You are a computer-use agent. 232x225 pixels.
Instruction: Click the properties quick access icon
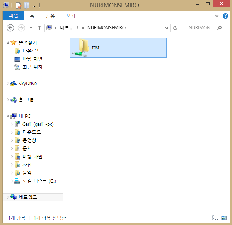click(19, 5)
